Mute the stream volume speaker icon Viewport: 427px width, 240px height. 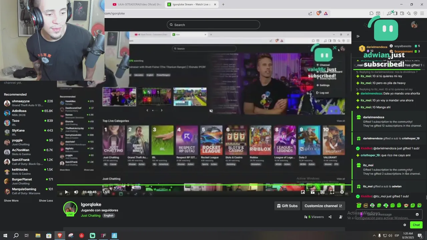[76, 192]
